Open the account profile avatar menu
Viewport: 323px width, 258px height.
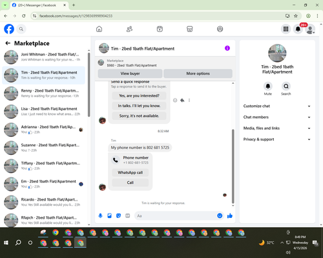coord(310,29)
